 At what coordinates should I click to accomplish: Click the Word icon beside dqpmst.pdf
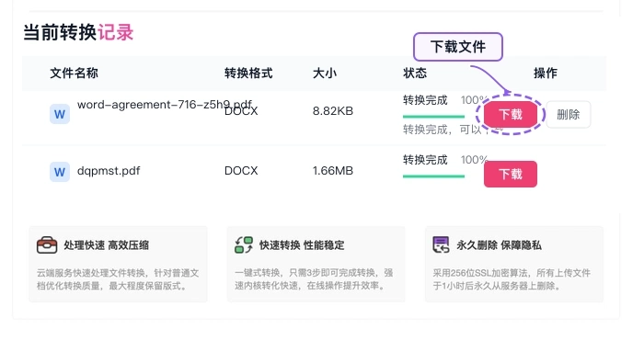[60, 172]
